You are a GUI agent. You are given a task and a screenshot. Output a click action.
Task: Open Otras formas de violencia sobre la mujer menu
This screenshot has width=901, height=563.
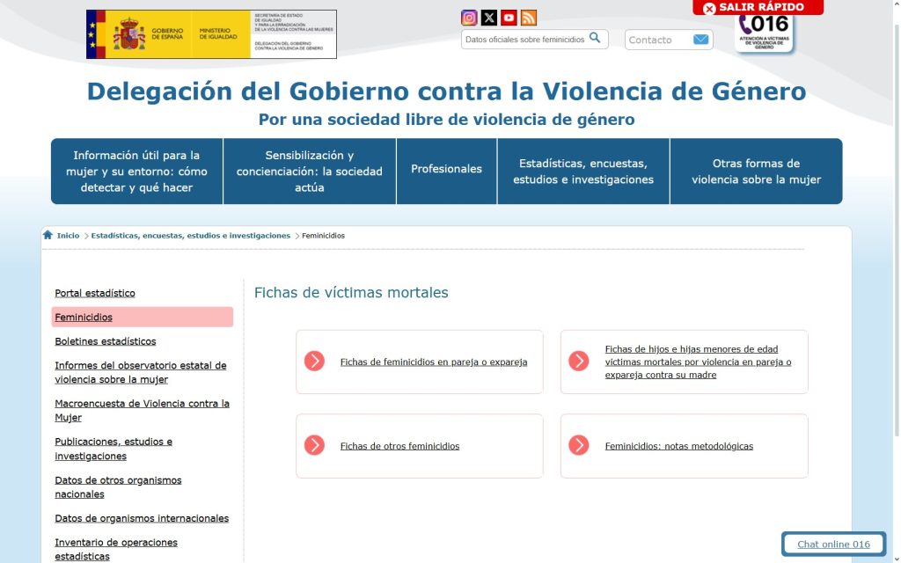(x=756, y=171)
